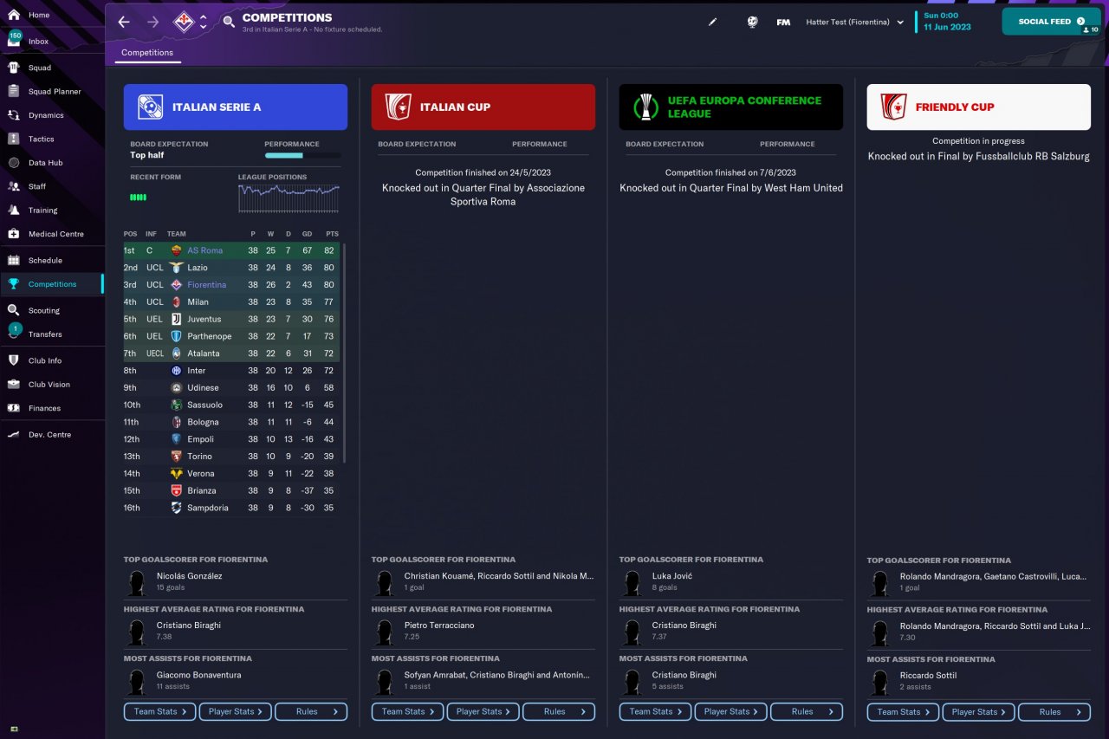View Rules for Italian Serie A
The image size is (1109, 739).
pyautogui.click(x=311, y=711)
